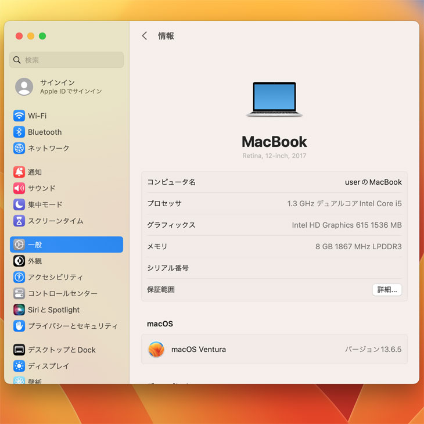
Task: Click the 一般 gear icon
Action: [x=19, y=245]
